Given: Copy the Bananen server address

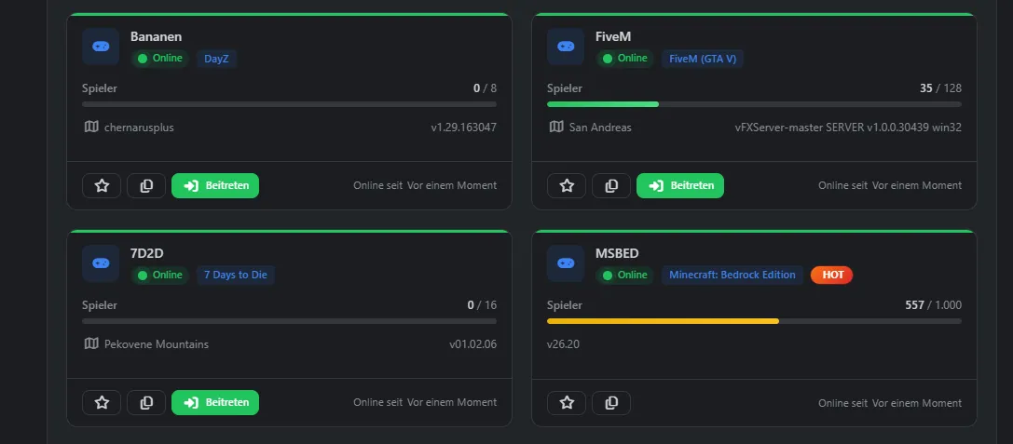Looking at the screenshot, I should 146,186.
